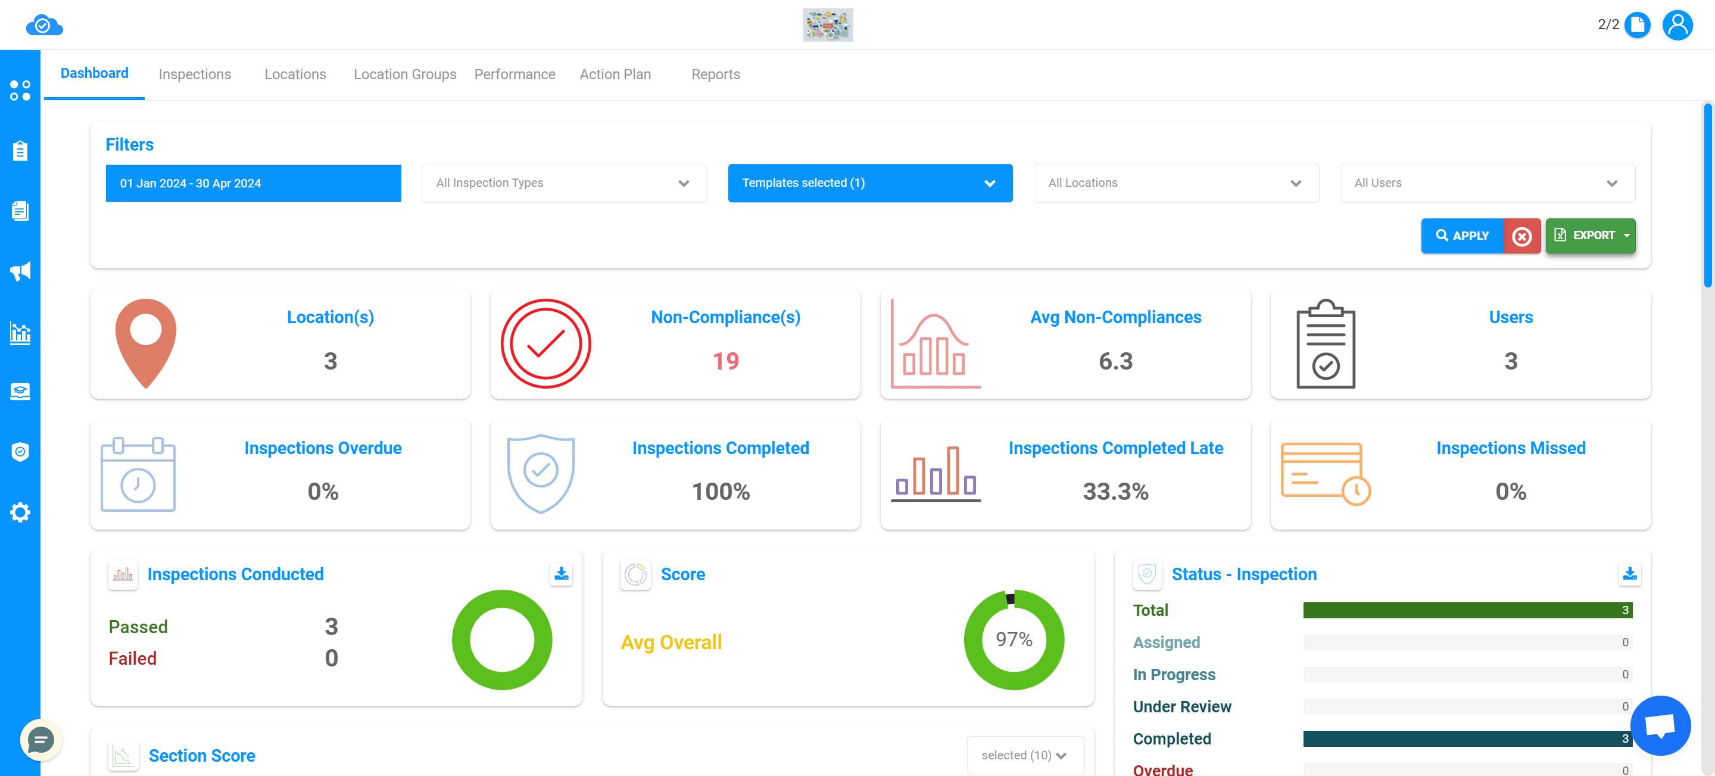Open the training graduation-cap sidebar icon

pyautogui.click(x=20, y=392)
